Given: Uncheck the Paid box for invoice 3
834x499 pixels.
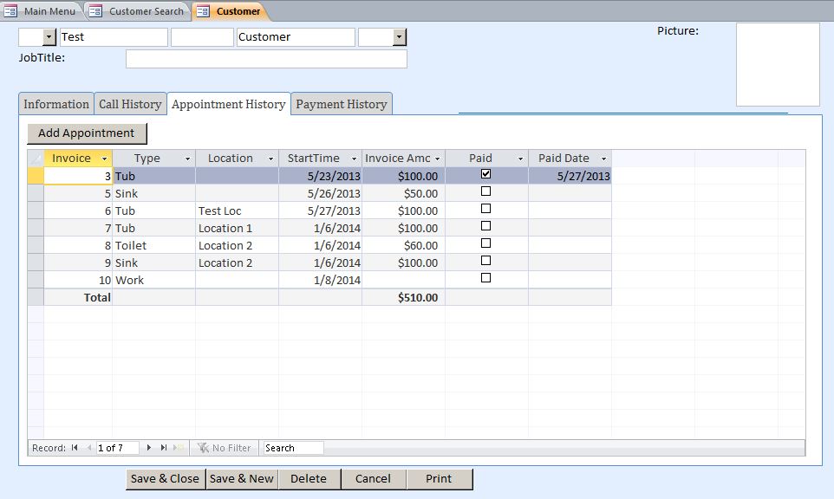Looking at the screenshot, I should [x=485, y=173].
